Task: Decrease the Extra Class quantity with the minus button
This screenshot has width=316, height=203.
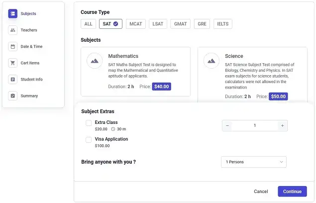Action: tap(227, 125)
